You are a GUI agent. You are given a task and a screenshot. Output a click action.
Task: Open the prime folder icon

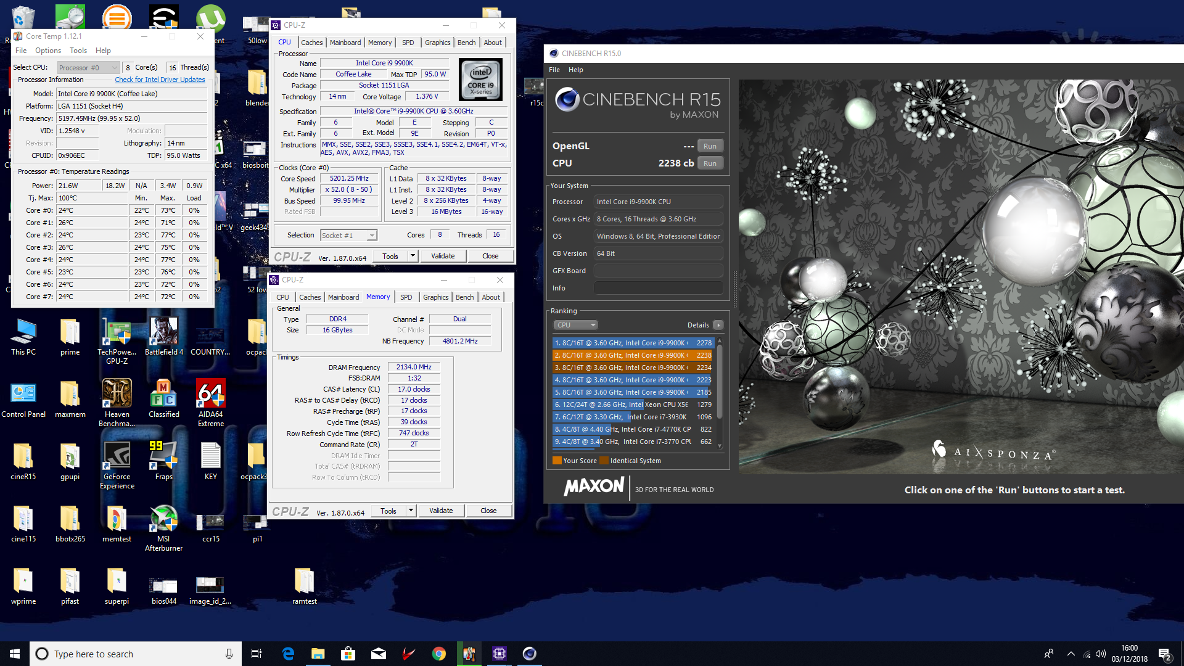tap(70, 337)
